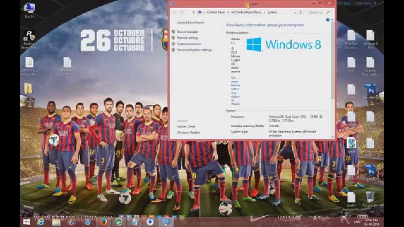Click the System window help icon

(328, 20)
